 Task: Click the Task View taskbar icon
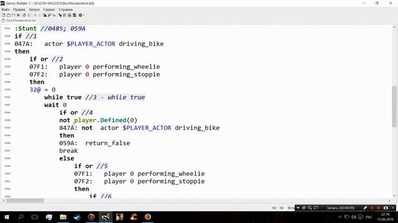click(35, 217)
